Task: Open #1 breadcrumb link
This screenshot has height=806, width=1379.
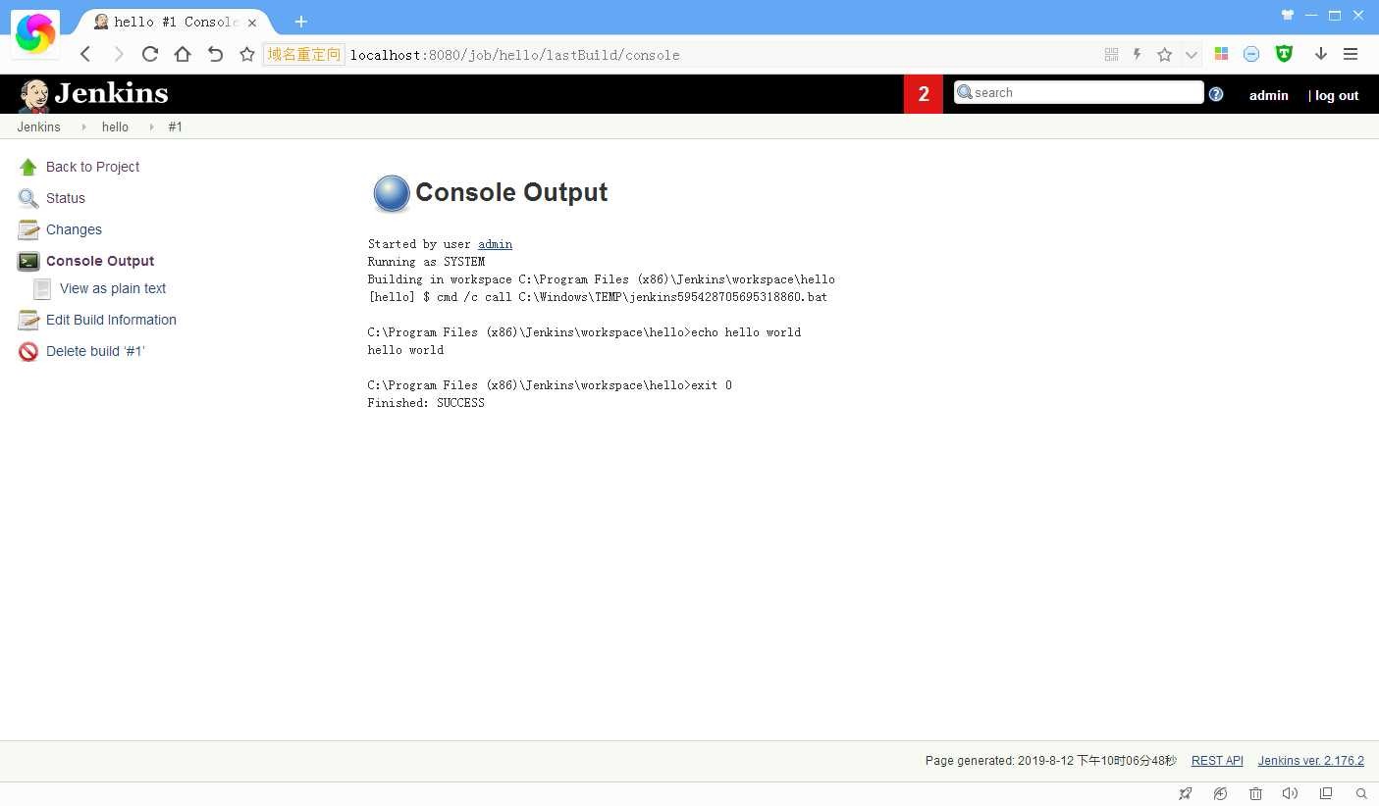Action: point(175,127)
